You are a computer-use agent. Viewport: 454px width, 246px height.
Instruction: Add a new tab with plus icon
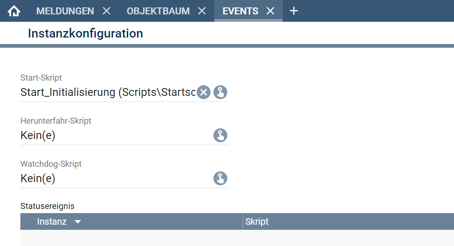pyautogui.click(x=293, y=11)
